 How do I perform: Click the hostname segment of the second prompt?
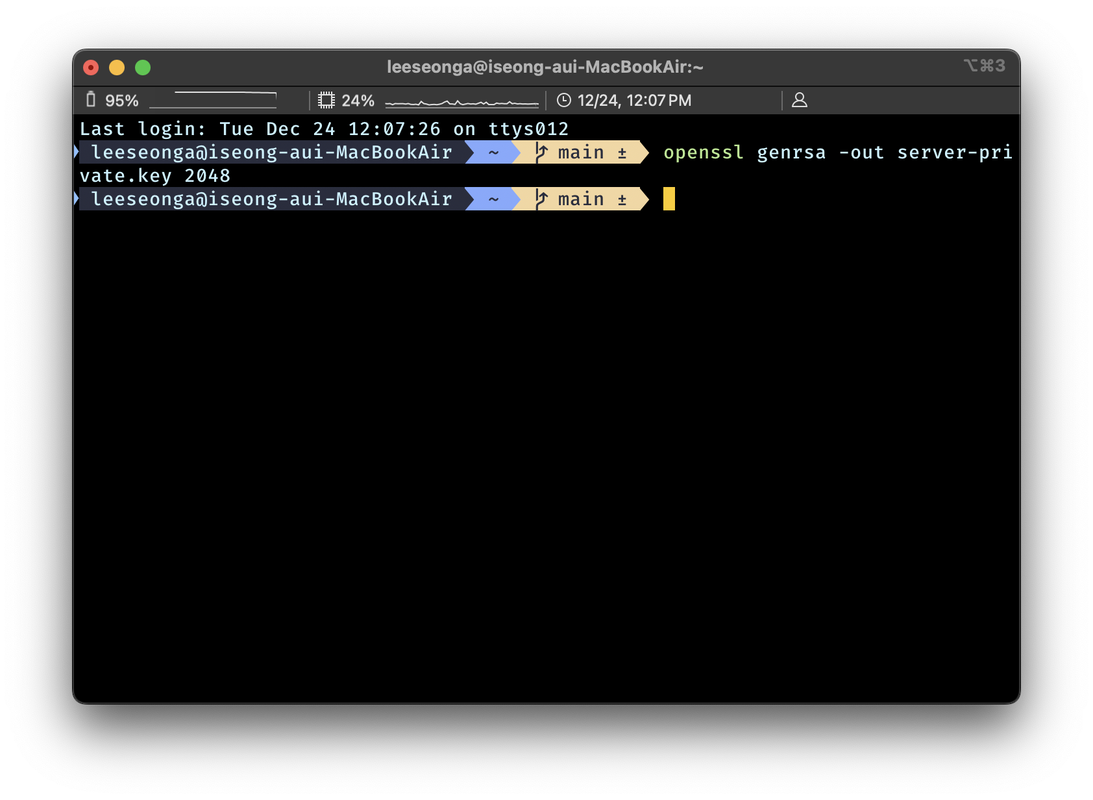pyautogui.click(x=271, y=199)
